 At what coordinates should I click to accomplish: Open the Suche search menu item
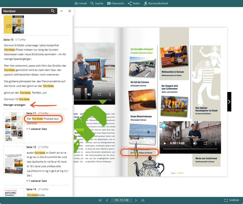pyautogui.click(x=97, y=4)
